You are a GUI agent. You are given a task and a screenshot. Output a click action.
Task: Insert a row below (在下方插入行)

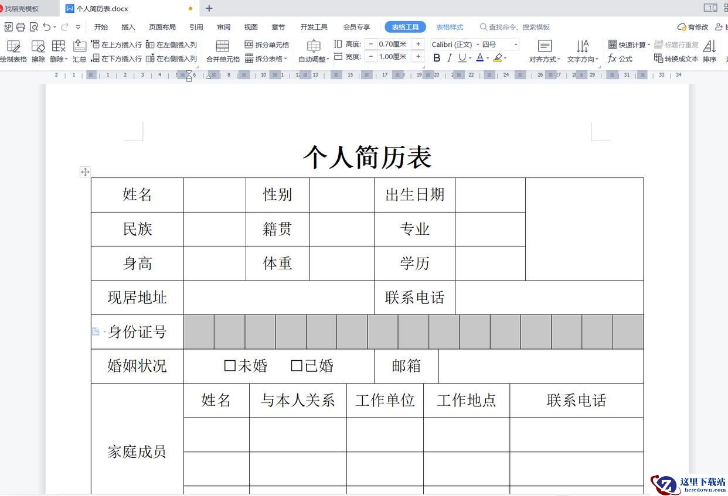(x=117, y=59)
